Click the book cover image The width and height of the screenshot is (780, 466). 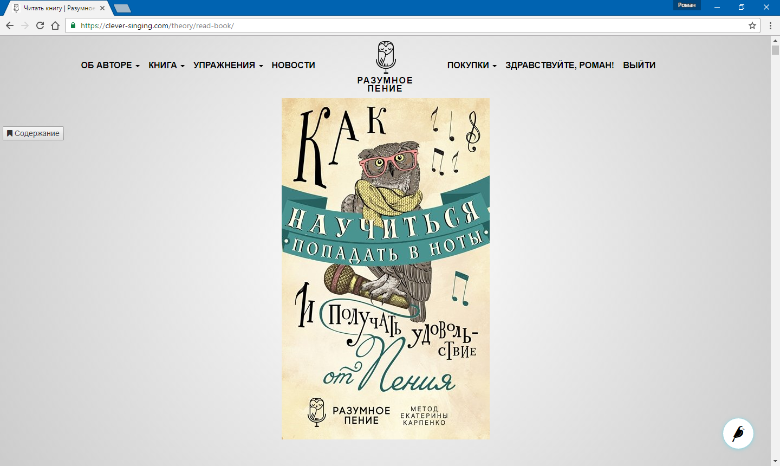coord(386,269)
